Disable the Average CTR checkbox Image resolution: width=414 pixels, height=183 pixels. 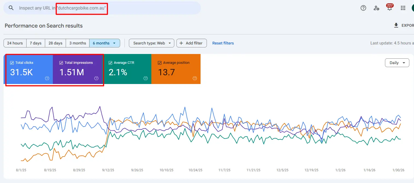coord(110,63)
